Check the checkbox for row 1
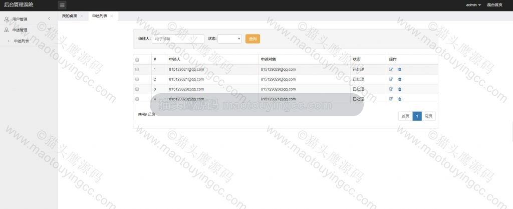Image resolution: width=513 pixels, height=209 pixels. (137, 69)
